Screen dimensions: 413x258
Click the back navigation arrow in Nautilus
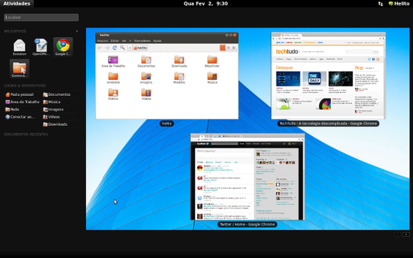click(x=99, y=48)
